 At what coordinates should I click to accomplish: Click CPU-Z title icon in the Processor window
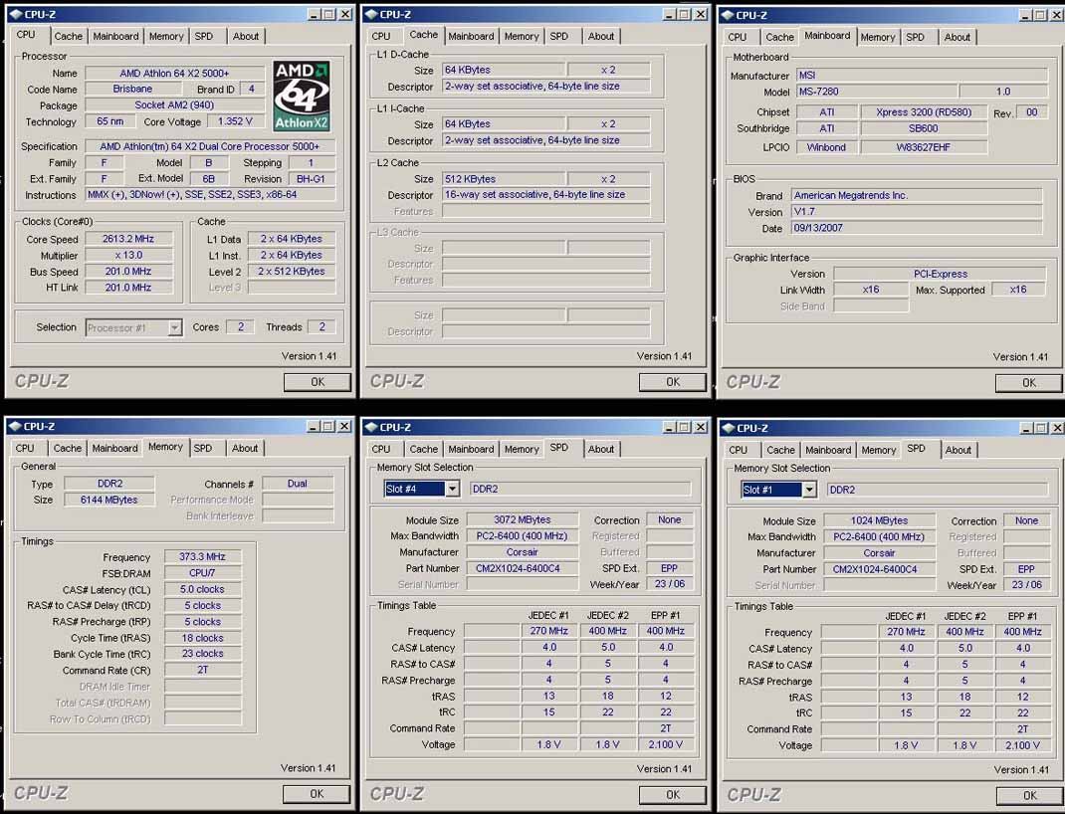click(15, 14)
